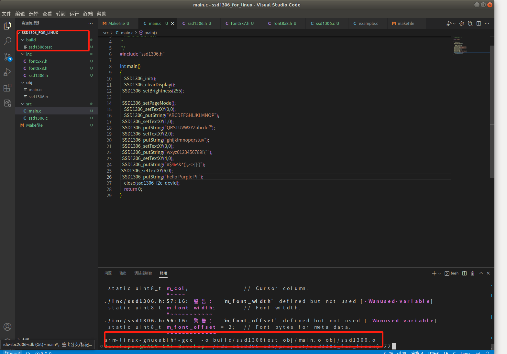Click the main.c breadcrumb segment
This screenshot has height=354, width=507.
point(124,33)
